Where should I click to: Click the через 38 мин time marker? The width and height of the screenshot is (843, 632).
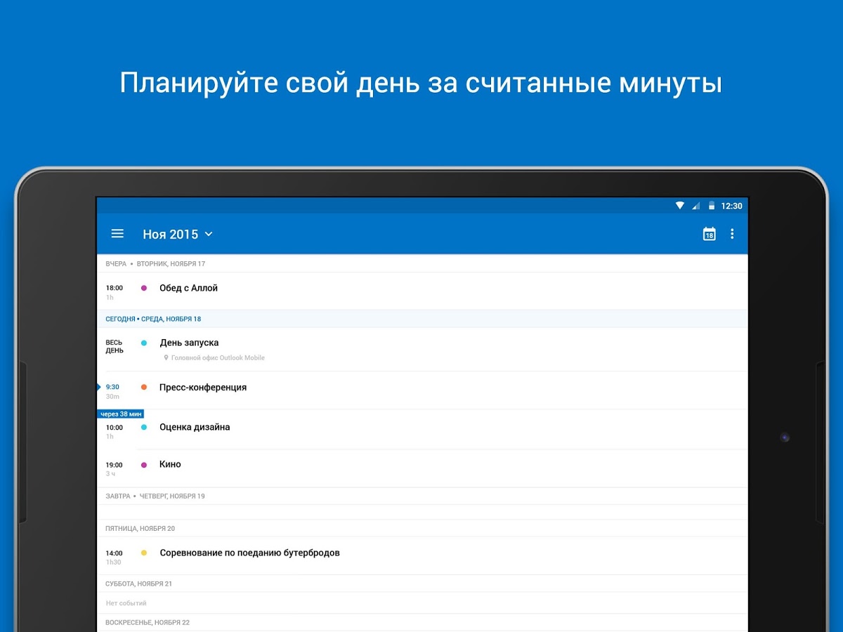121,414
